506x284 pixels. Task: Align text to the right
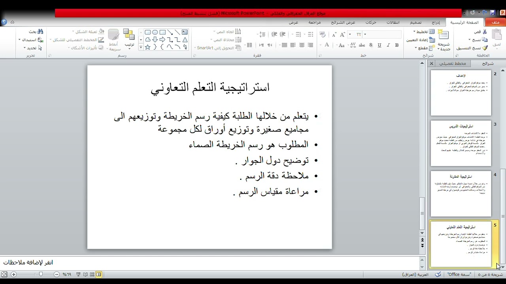click(310, 45)
